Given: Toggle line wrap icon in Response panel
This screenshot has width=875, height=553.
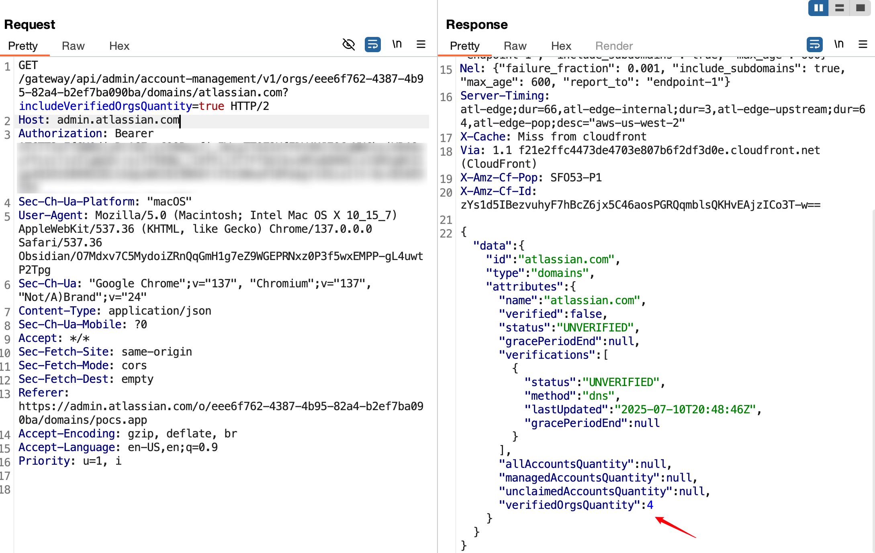Looking at the screenshot, I should coord(814,44).
